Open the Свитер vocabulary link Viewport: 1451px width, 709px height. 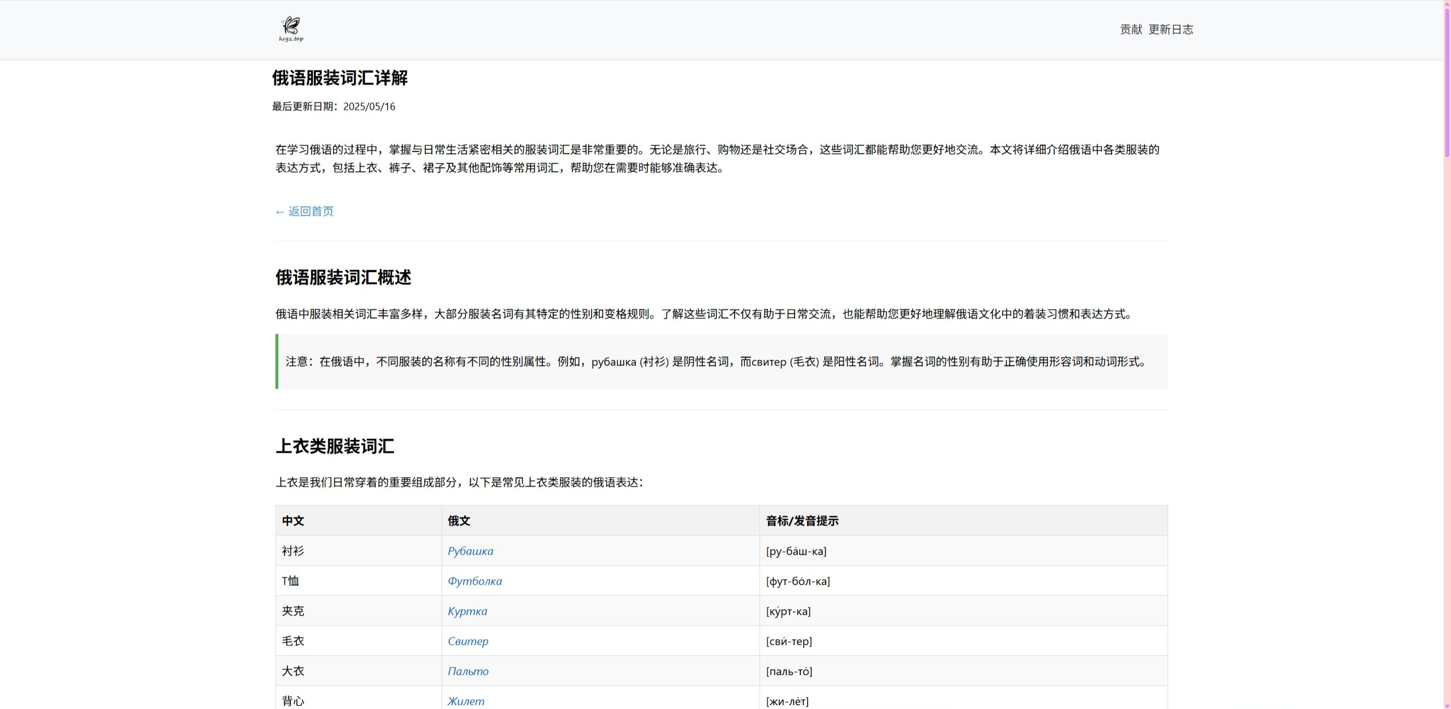(468, 640)
